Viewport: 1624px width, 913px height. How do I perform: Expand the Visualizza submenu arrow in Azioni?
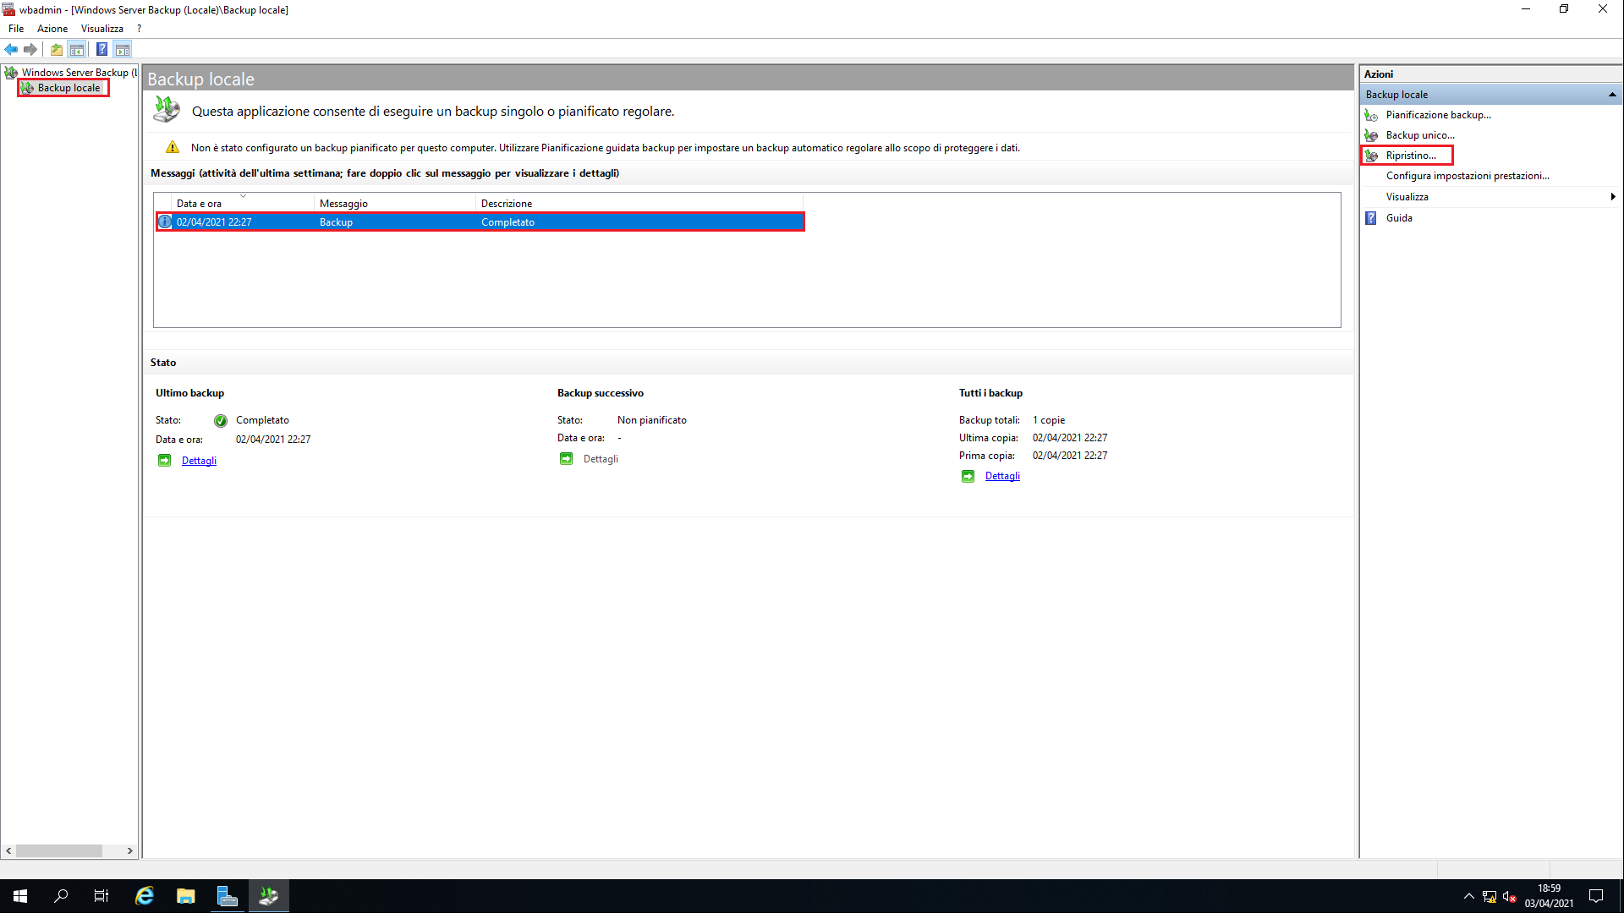[x=1613, y=197]
